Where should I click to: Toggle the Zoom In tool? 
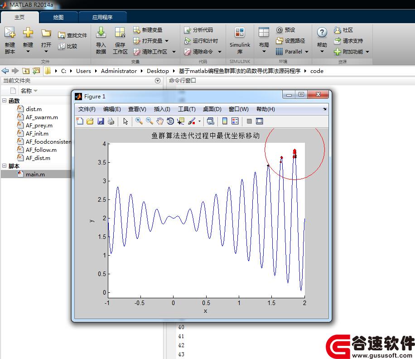pos(139,121)
